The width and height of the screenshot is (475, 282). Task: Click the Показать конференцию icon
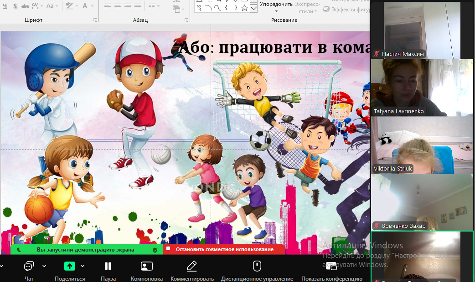coord(331,267)
